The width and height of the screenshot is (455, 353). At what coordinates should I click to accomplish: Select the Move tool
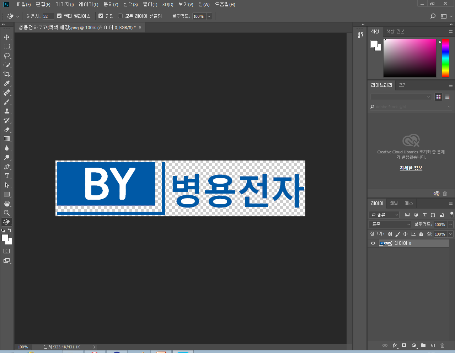[7, 37]
